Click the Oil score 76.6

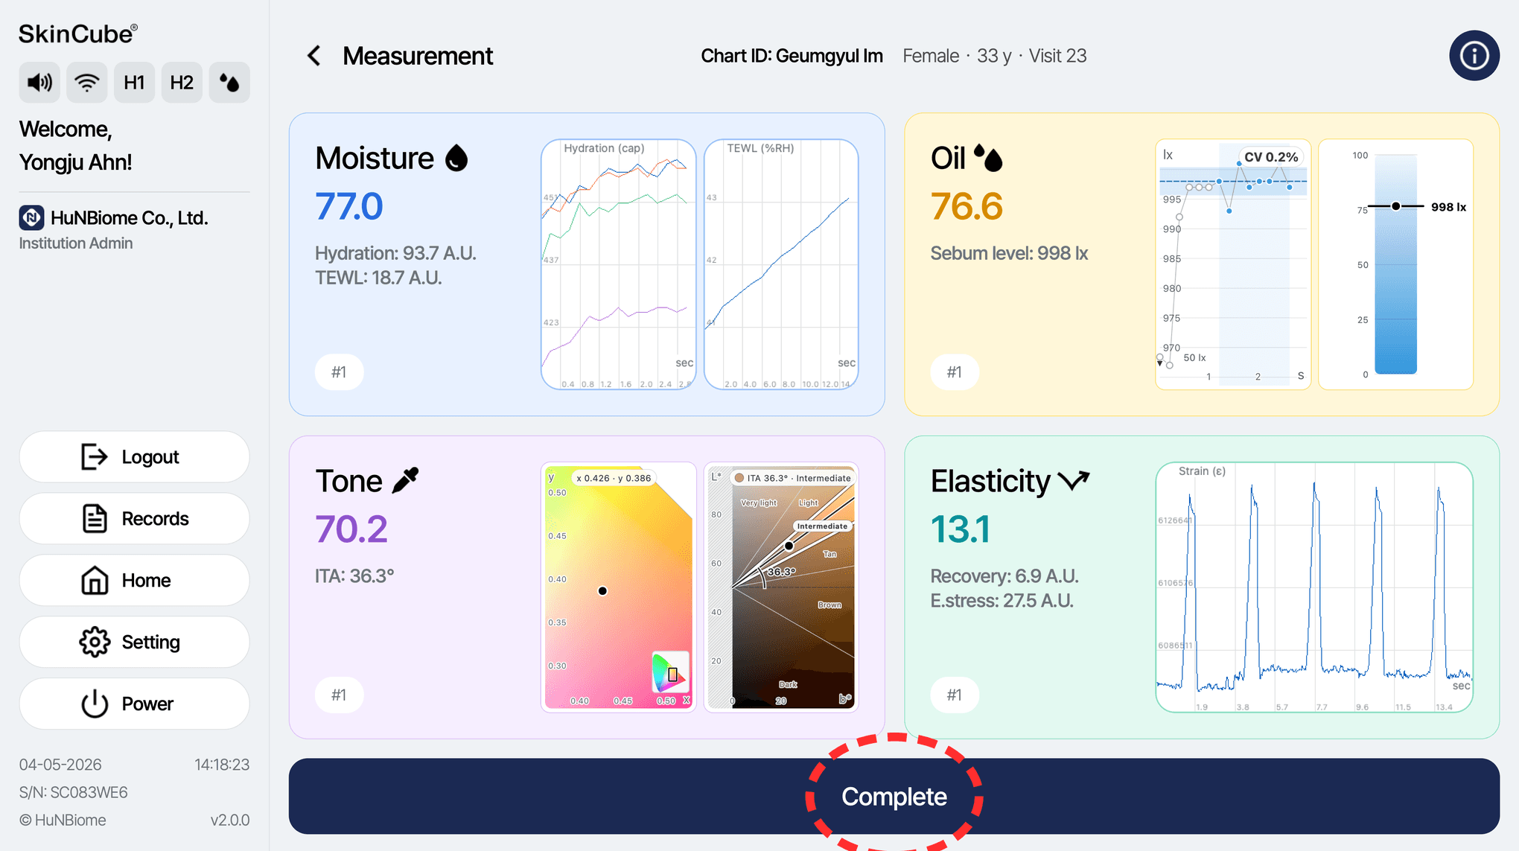[x=967, y=206]
